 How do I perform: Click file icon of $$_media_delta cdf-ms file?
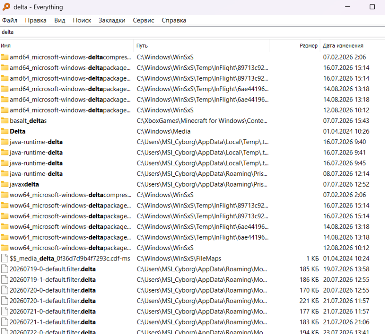(4, 258)
